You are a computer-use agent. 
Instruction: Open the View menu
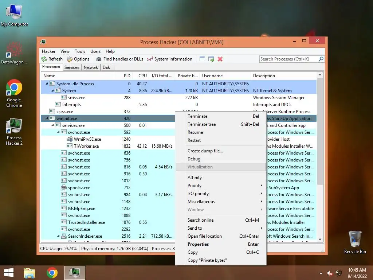(65, 51)
